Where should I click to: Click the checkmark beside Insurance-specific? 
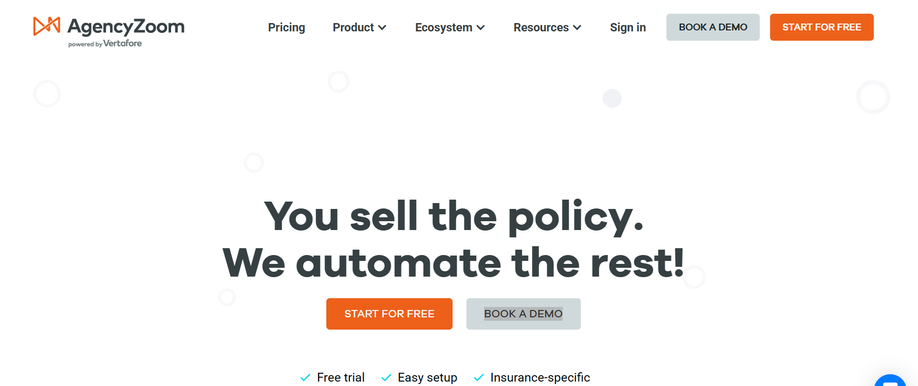pos(479,378)
